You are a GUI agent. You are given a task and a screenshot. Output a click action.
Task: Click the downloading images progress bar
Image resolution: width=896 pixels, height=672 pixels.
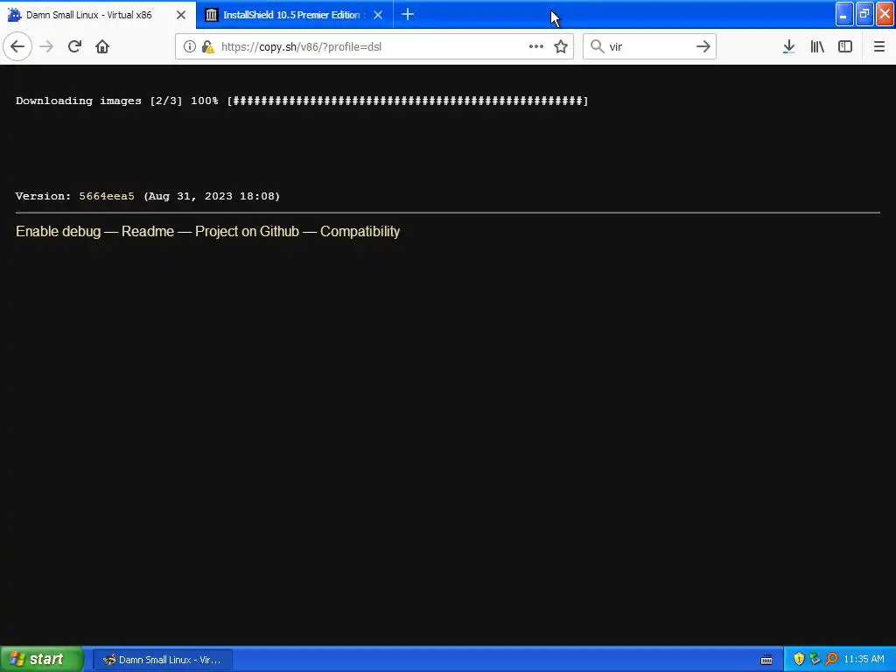[408, 101]
